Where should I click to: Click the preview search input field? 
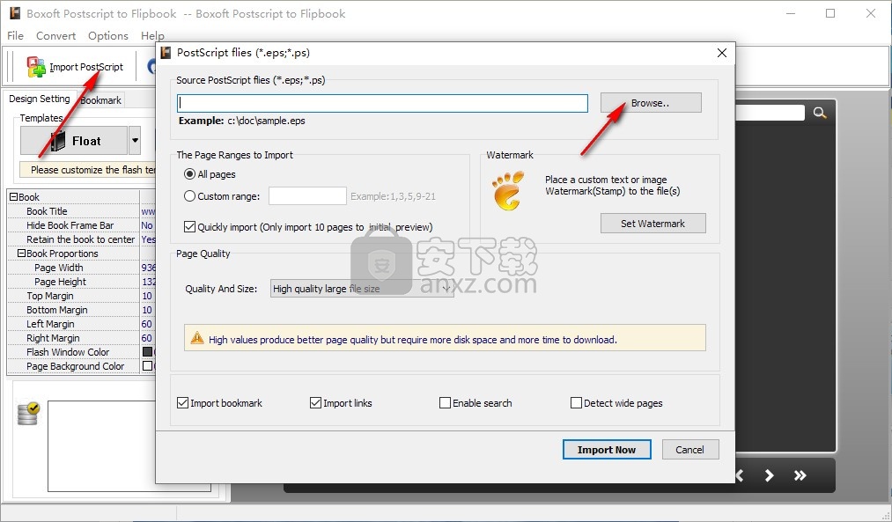point(770,113)
